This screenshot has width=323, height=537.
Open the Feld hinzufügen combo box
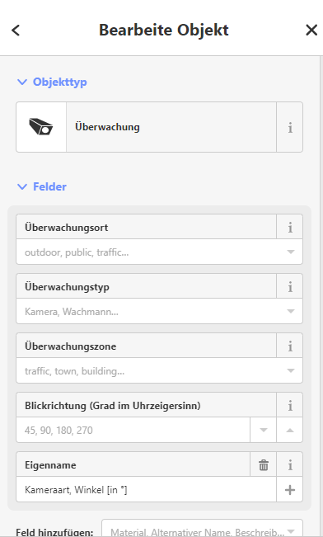(x=202, y=529)
